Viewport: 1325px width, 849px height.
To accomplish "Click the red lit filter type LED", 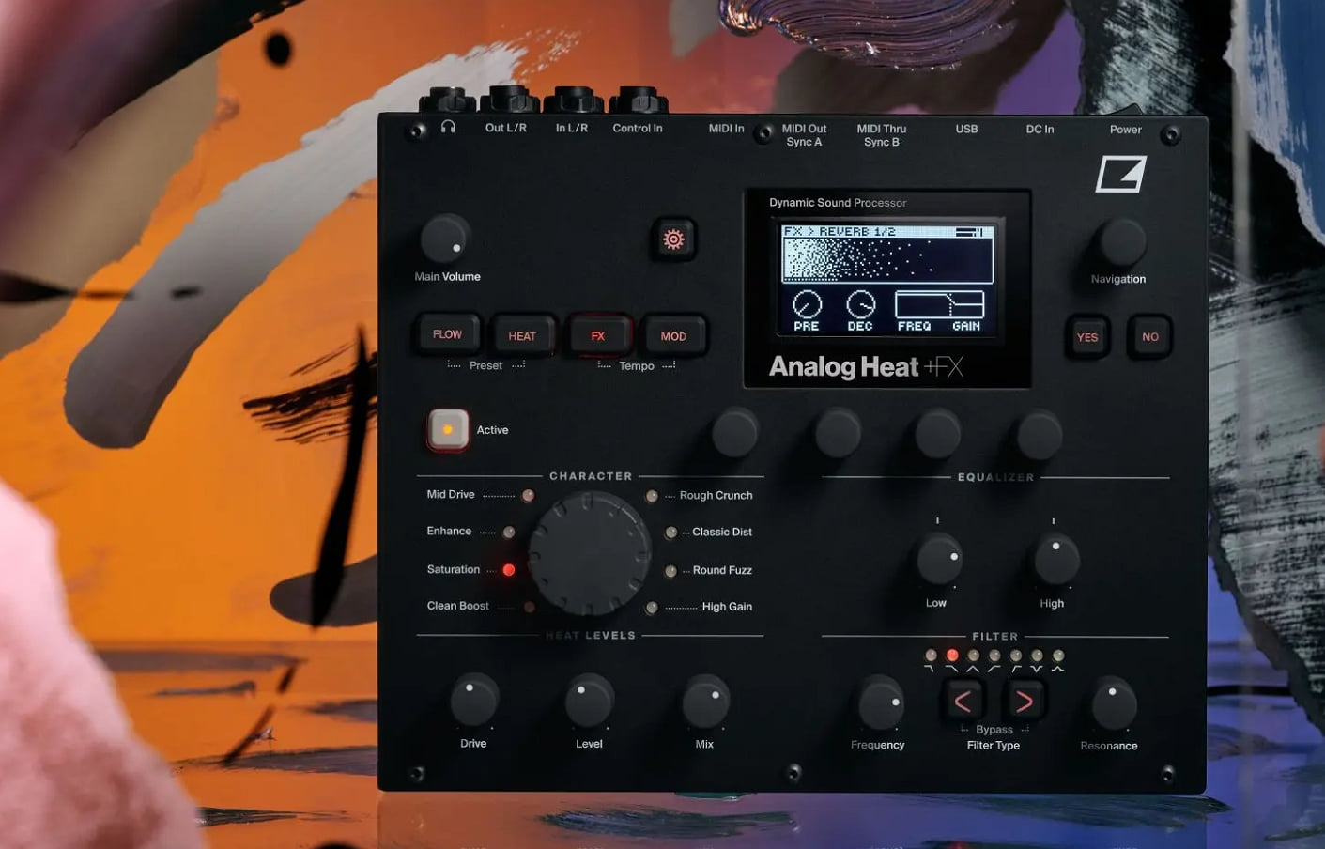I will point(952,655).
